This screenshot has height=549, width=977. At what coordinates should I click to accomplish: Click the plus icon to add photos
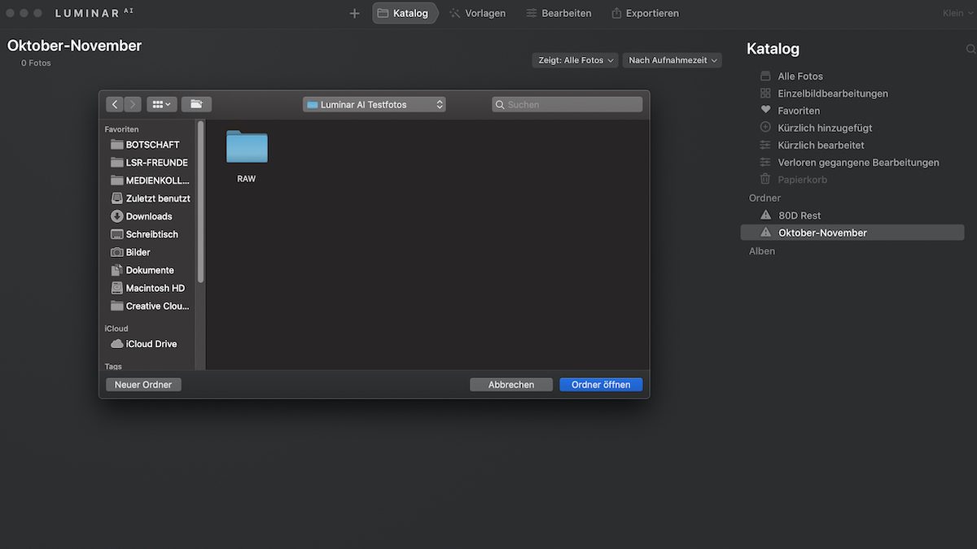click(x=354, y=13)
